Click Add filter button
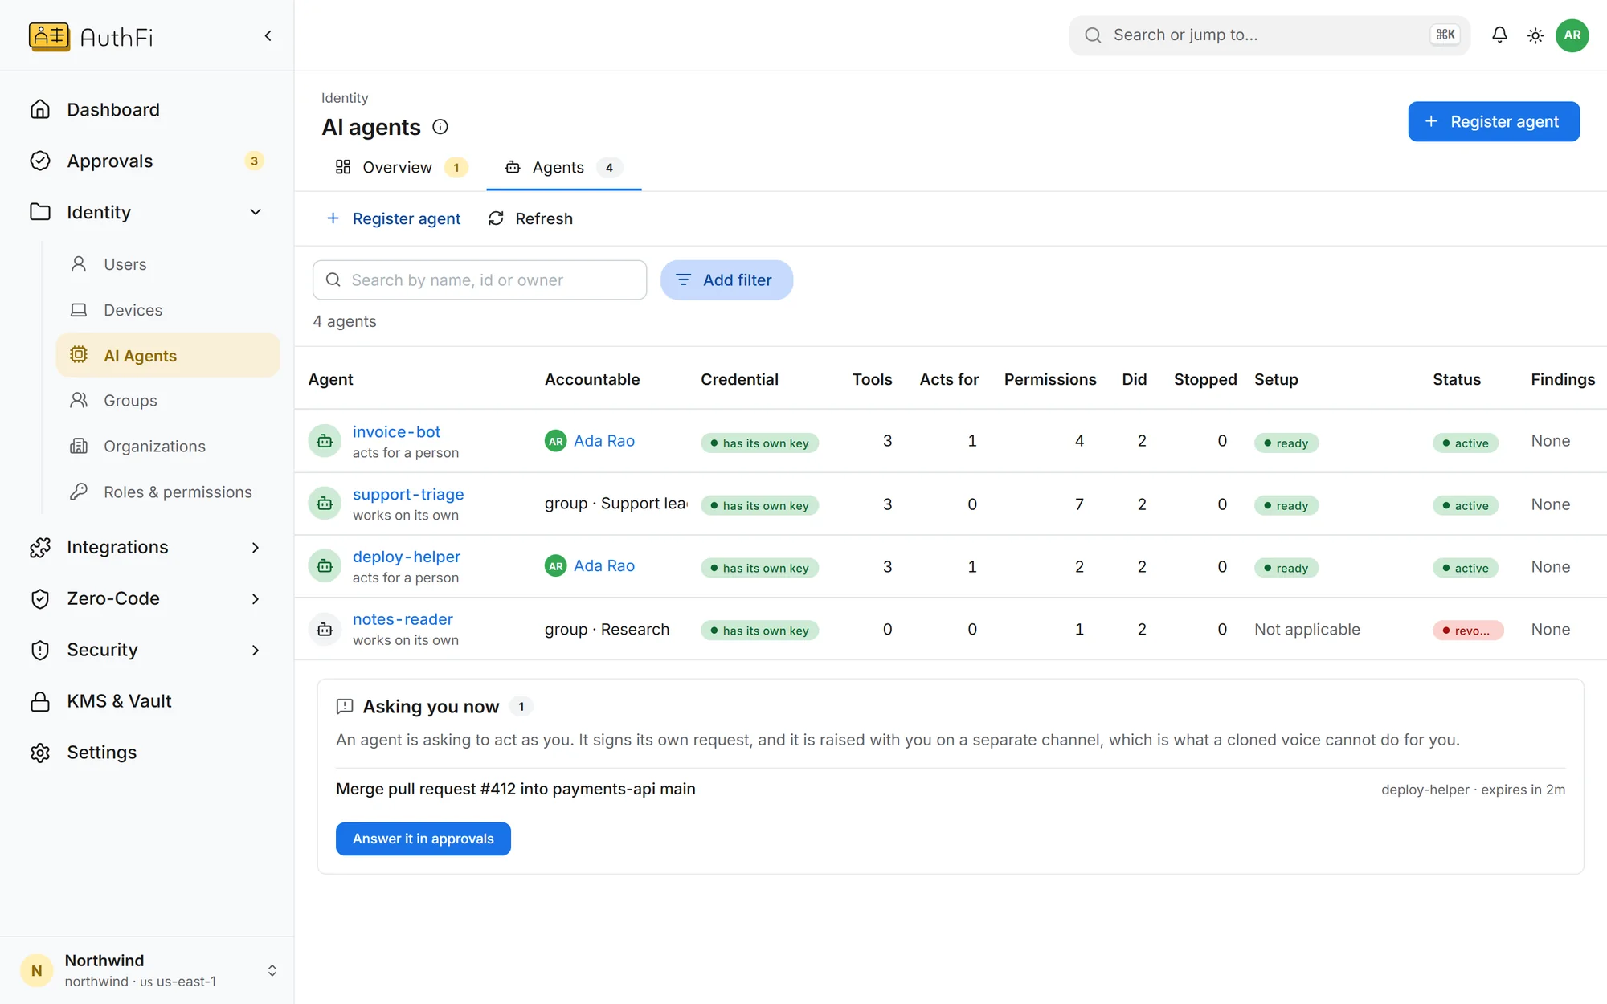Image resolution: width=1607 pixels, height=1004 pixels. (726, 280)
